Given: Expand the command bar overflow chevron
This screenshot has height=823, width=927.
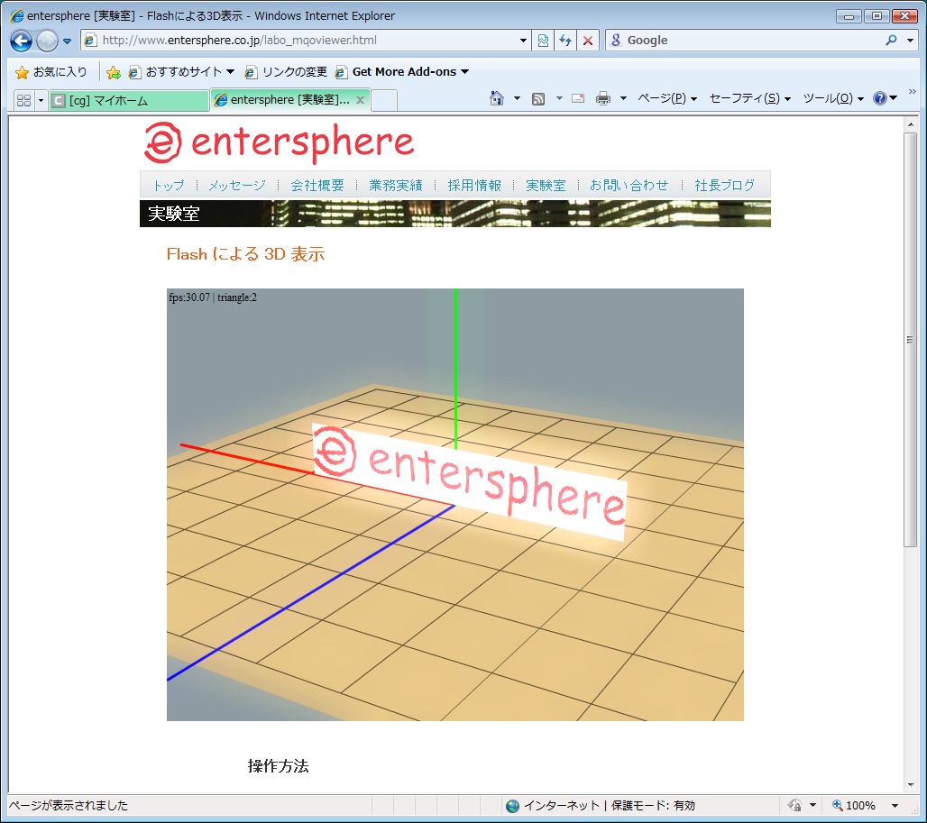Looking at the screenshot, I should point(913,92).
